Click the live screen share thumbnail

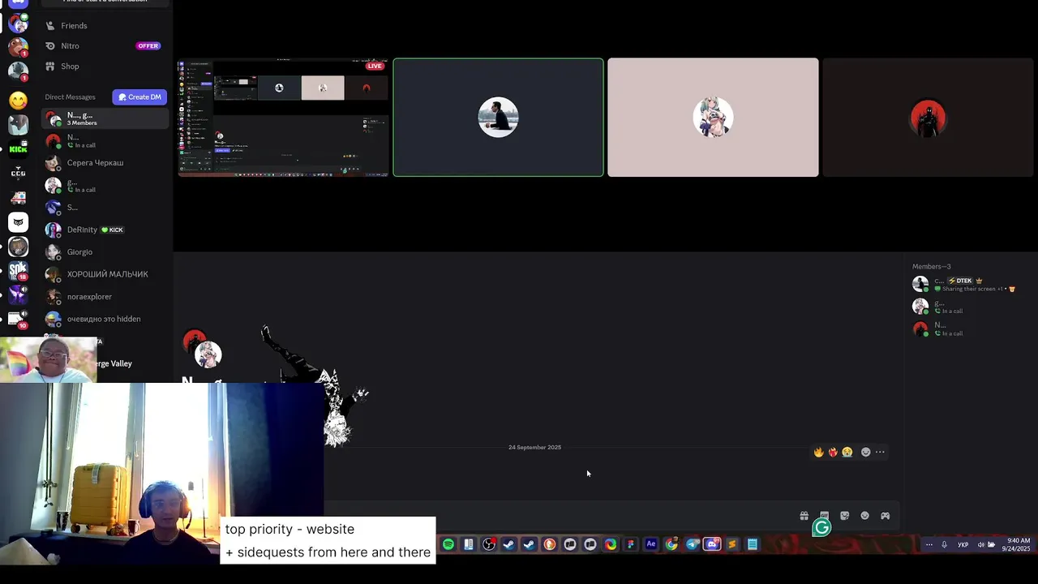pyautogui.click(x=283, y=118)
